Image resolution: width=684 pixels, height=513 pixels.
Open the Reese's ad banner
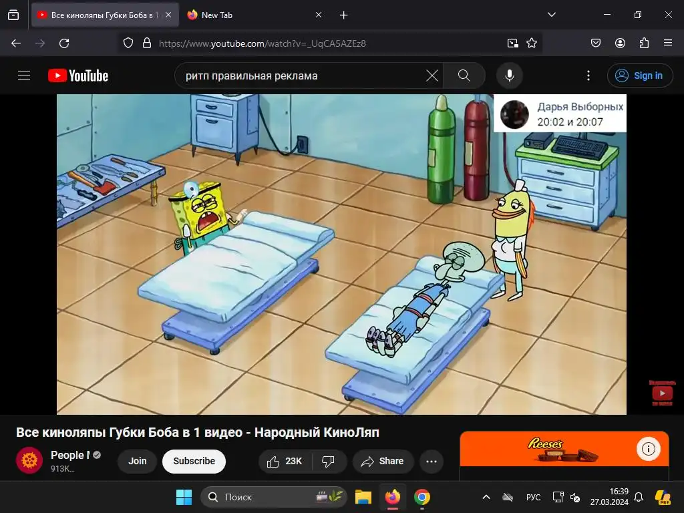pyautogui.click(x=564, y=450)
